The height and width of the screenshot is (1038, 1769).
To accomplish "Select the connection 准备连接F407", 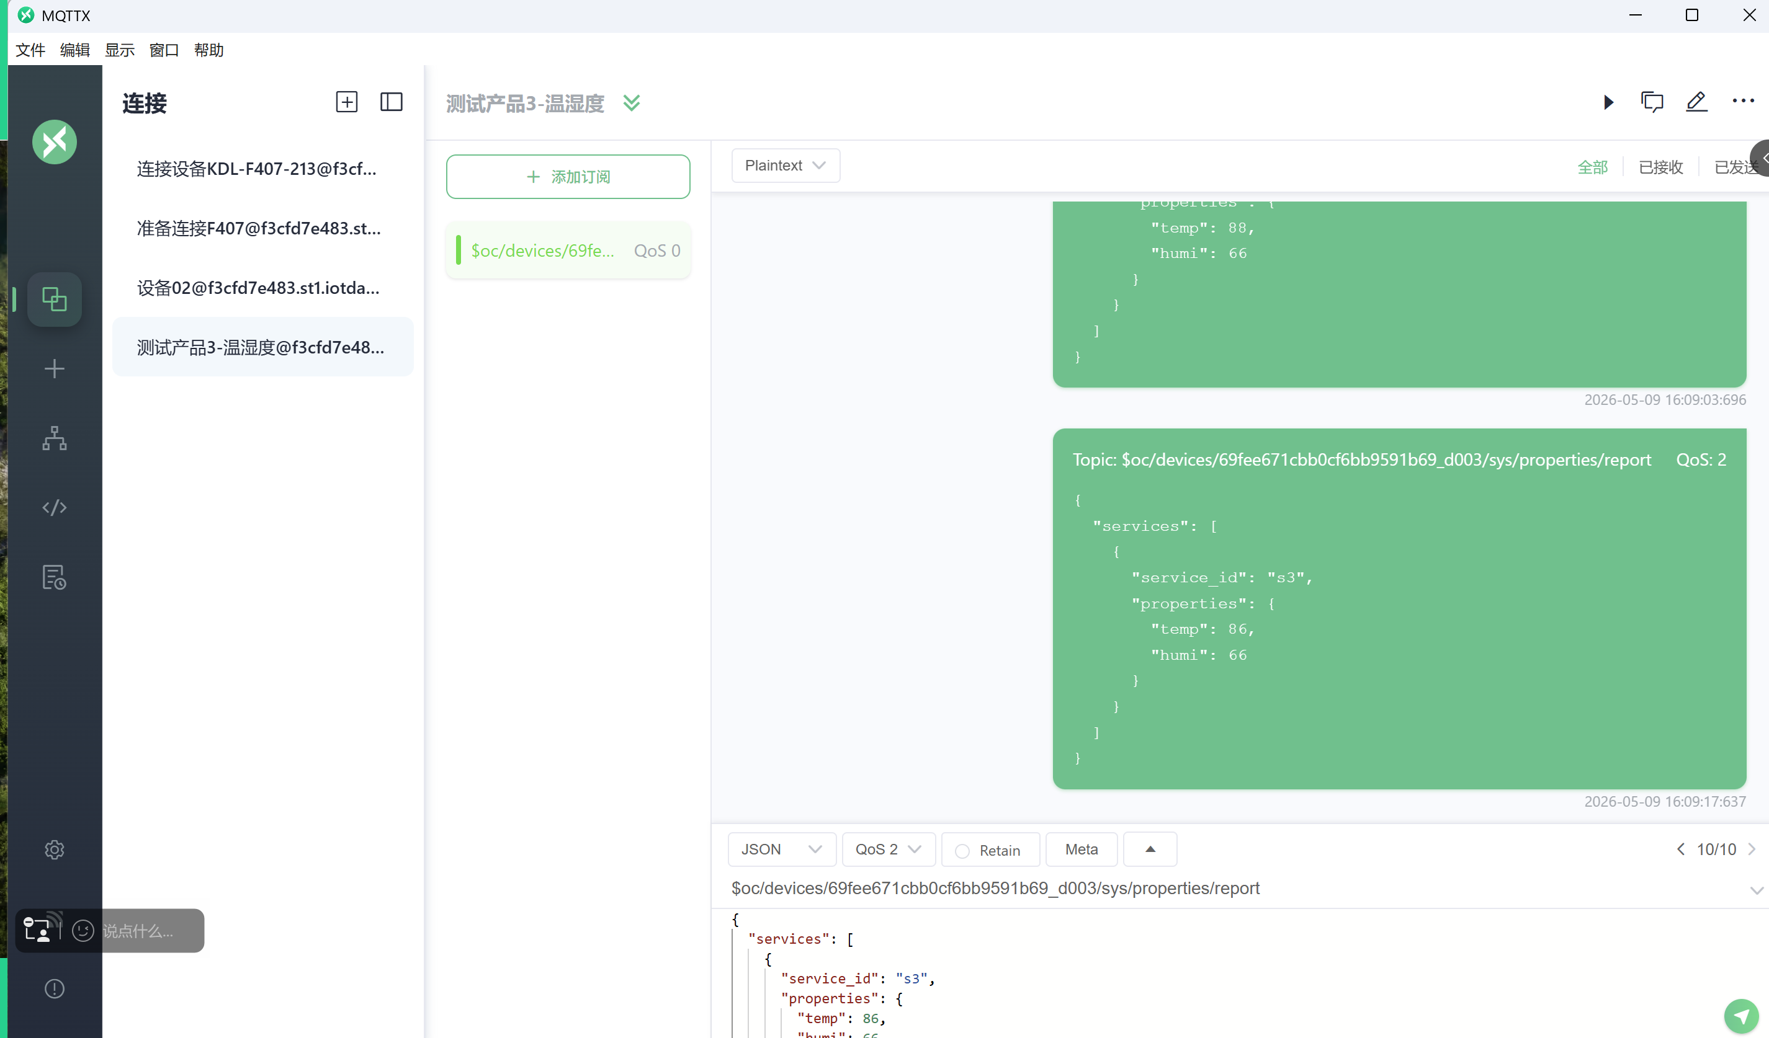I will (x=262, y=229).
